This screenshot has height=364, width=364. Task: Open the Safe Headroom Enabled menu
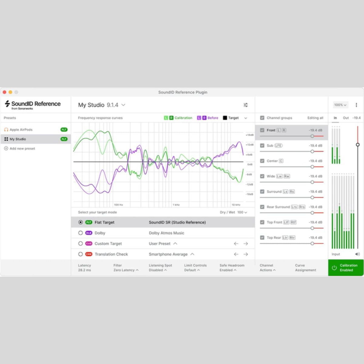pyautogui.click(x=232, y=268)
